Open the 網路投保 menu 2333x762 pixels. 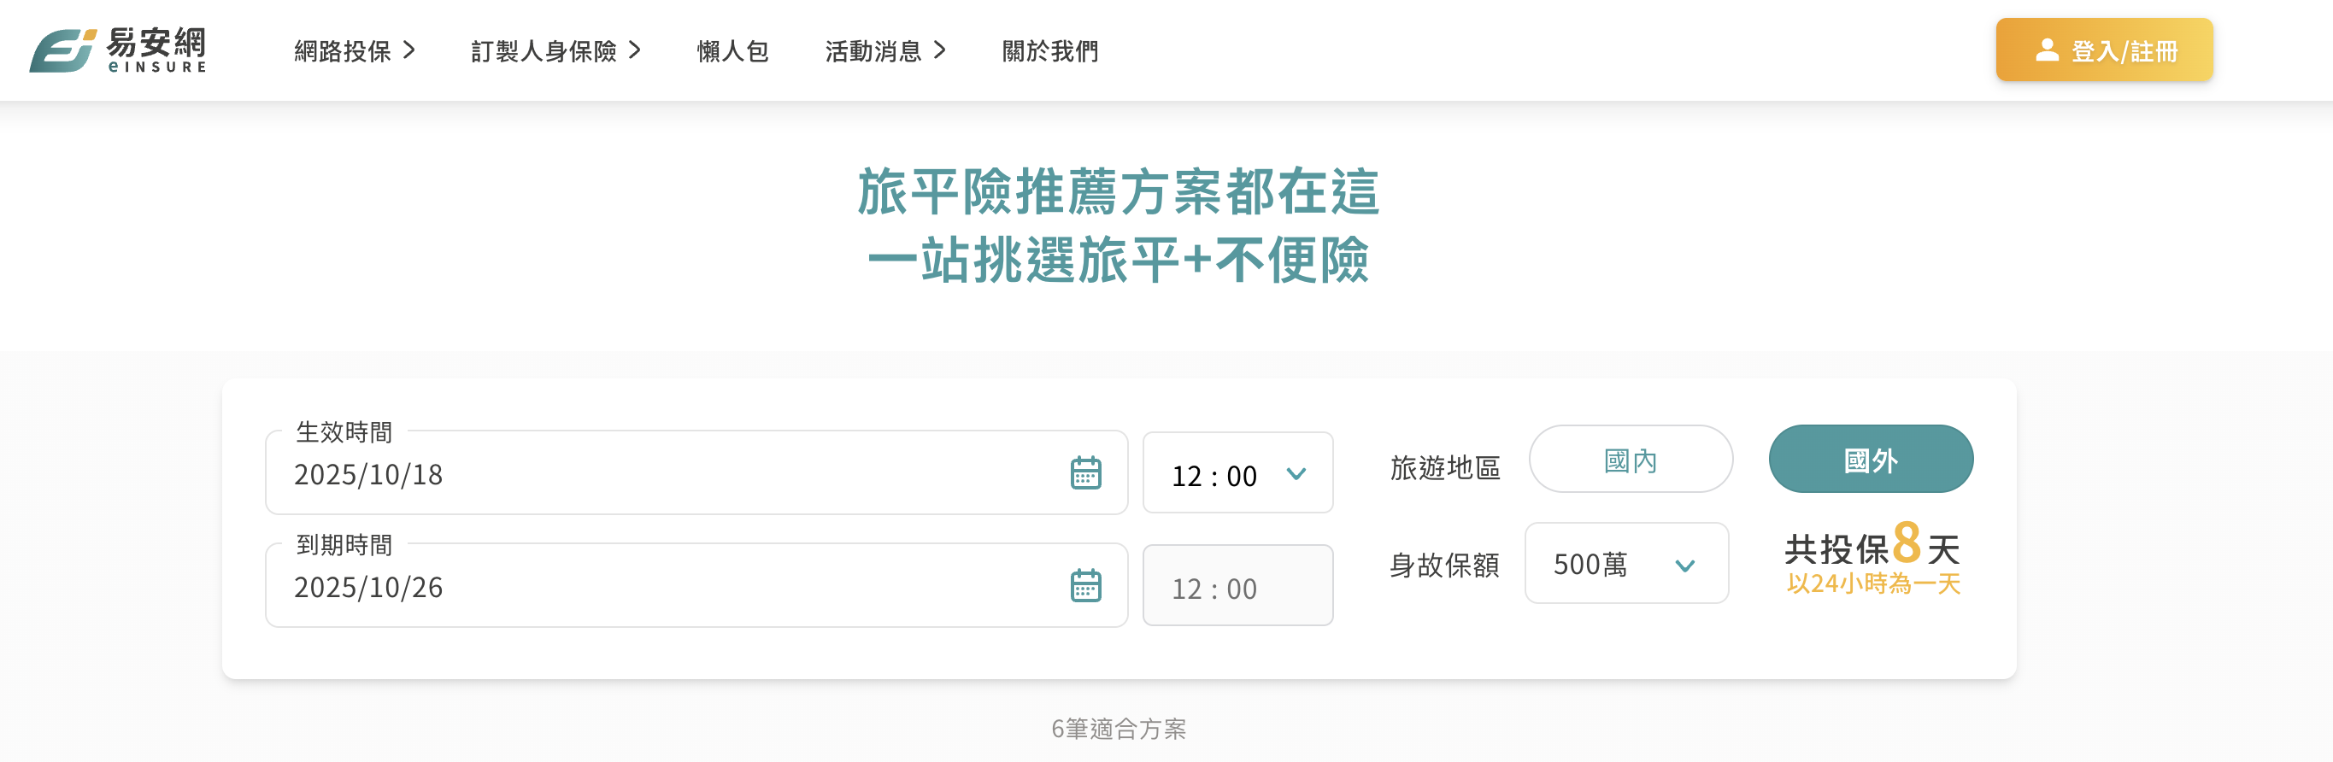coord(344,51)
